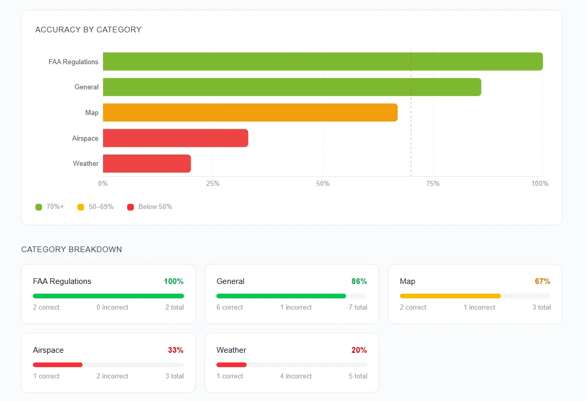Click the 'CATEGORY BREAKDOWN' heading
586x401 pixels.
point(71,250)
